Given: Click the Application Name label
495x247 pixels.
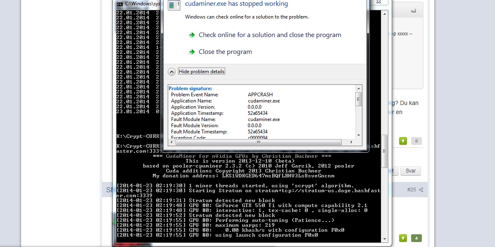Looking at the screenshot, I should coord(191,101).
